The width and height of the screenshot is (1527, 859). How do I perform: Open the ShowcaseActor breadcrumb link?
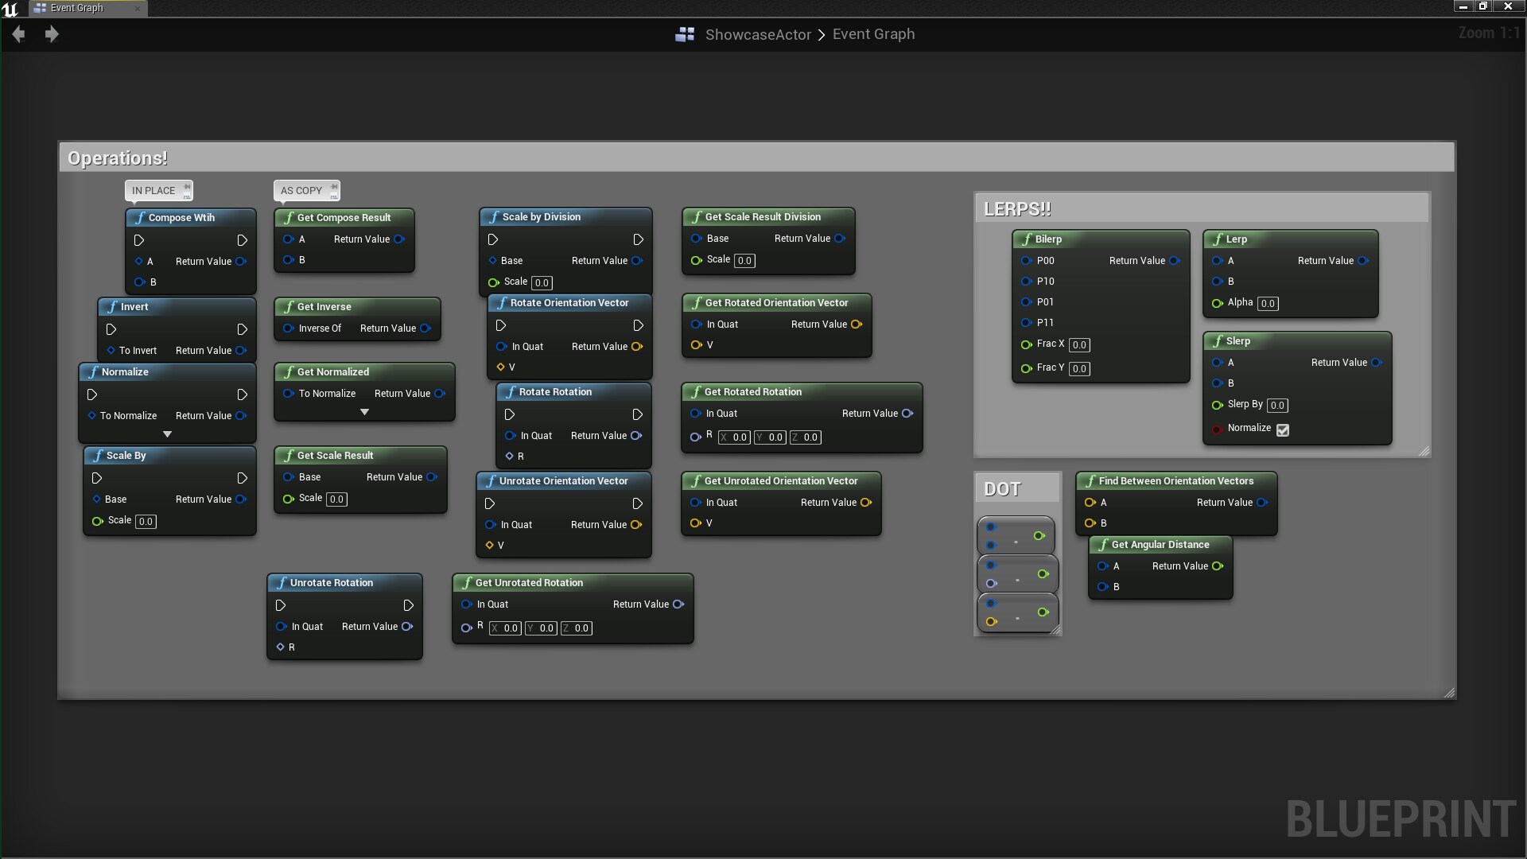tap(758, 34)
